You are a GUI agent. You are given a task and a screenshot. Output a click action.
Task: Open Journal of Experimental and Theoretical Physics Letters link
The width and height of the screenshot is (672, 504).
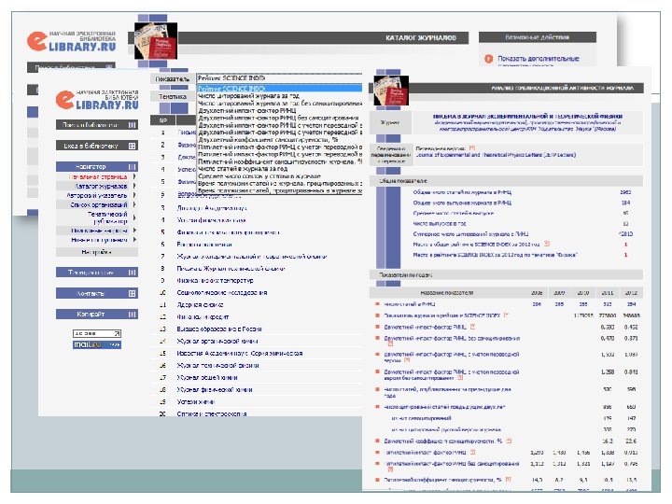tap(496, 155)
